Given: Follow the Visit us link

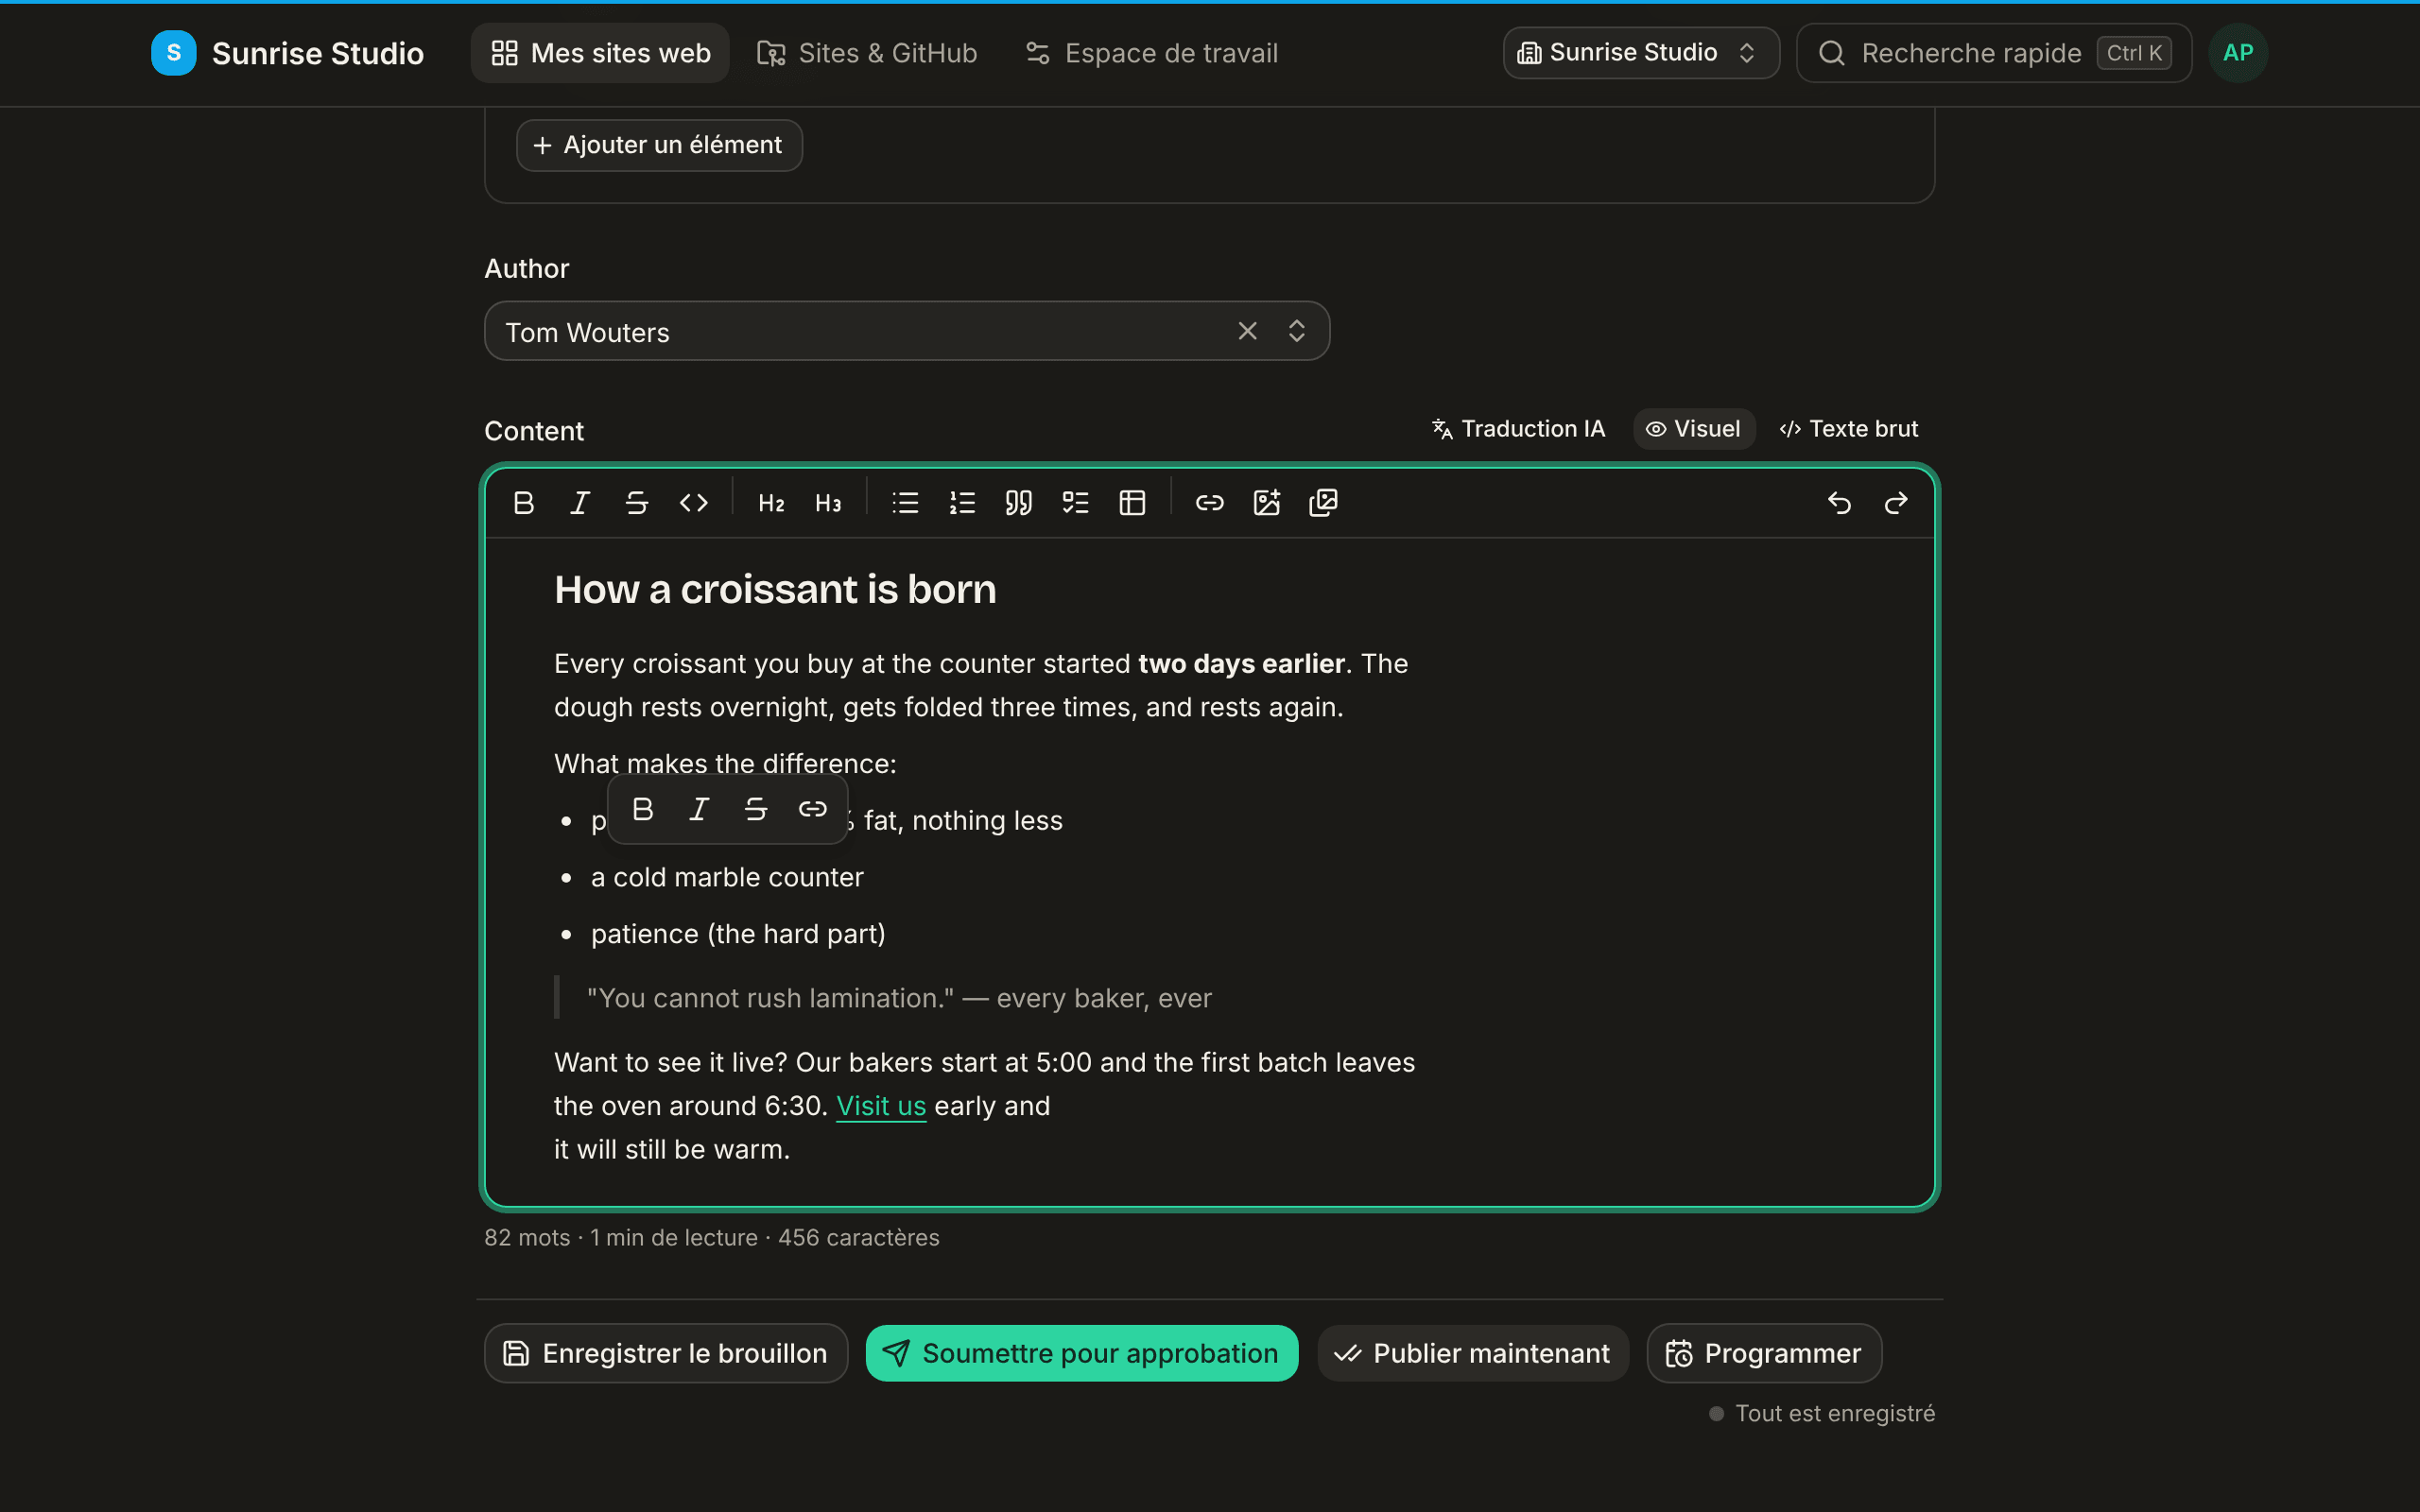Looking at the screenshot, I should click(x=881, y=1106).
